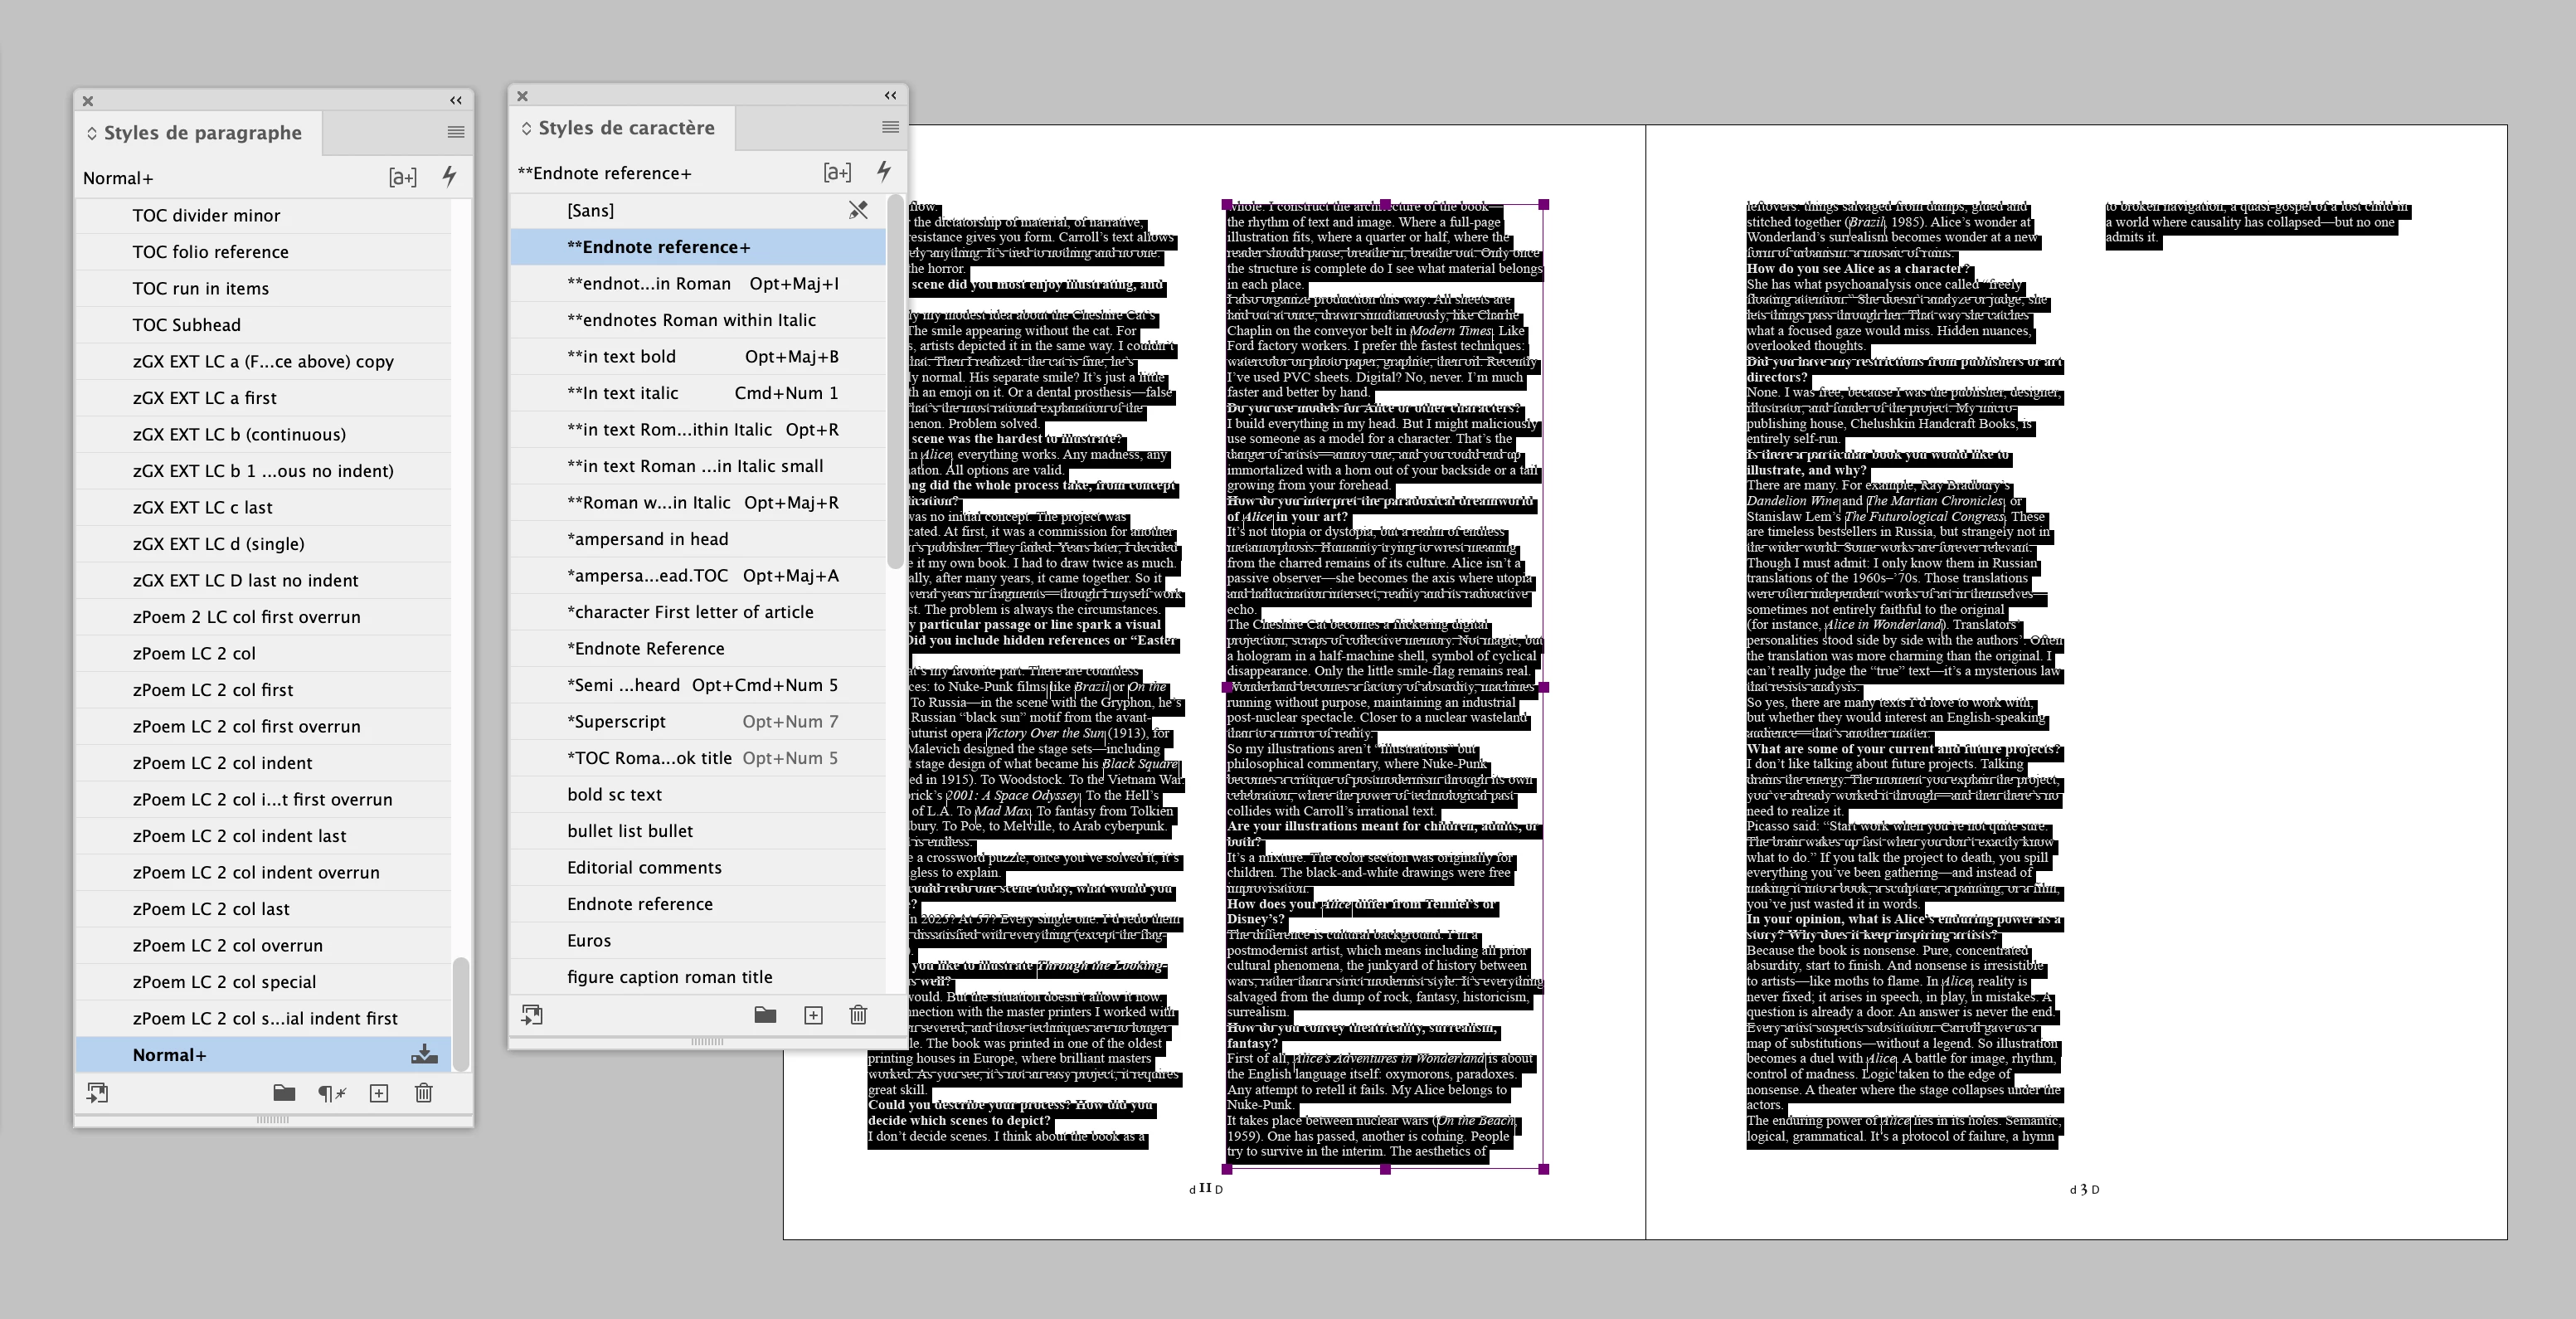Screen dimensions: 2576x1319
Task: Click the Quick Apply lightning icon in Styles de caractère
Action: point(884,172)
